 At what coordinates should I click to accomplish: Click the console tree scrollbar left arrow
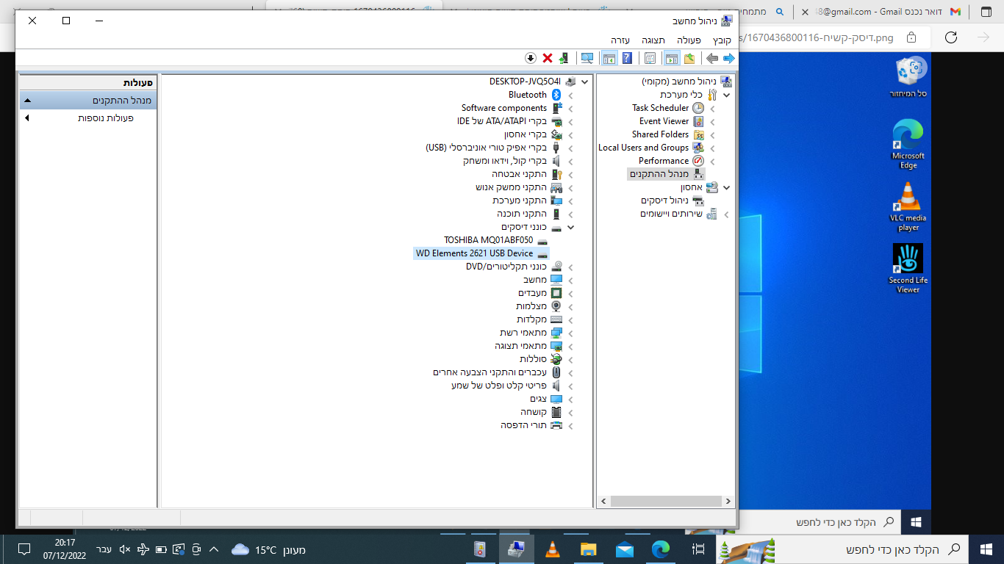click(x=603, y=502)
